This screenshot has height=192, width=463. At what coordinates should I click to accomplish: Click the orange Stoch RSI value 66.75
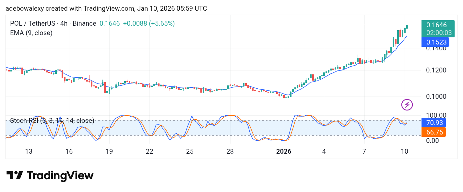click(433, 132)
